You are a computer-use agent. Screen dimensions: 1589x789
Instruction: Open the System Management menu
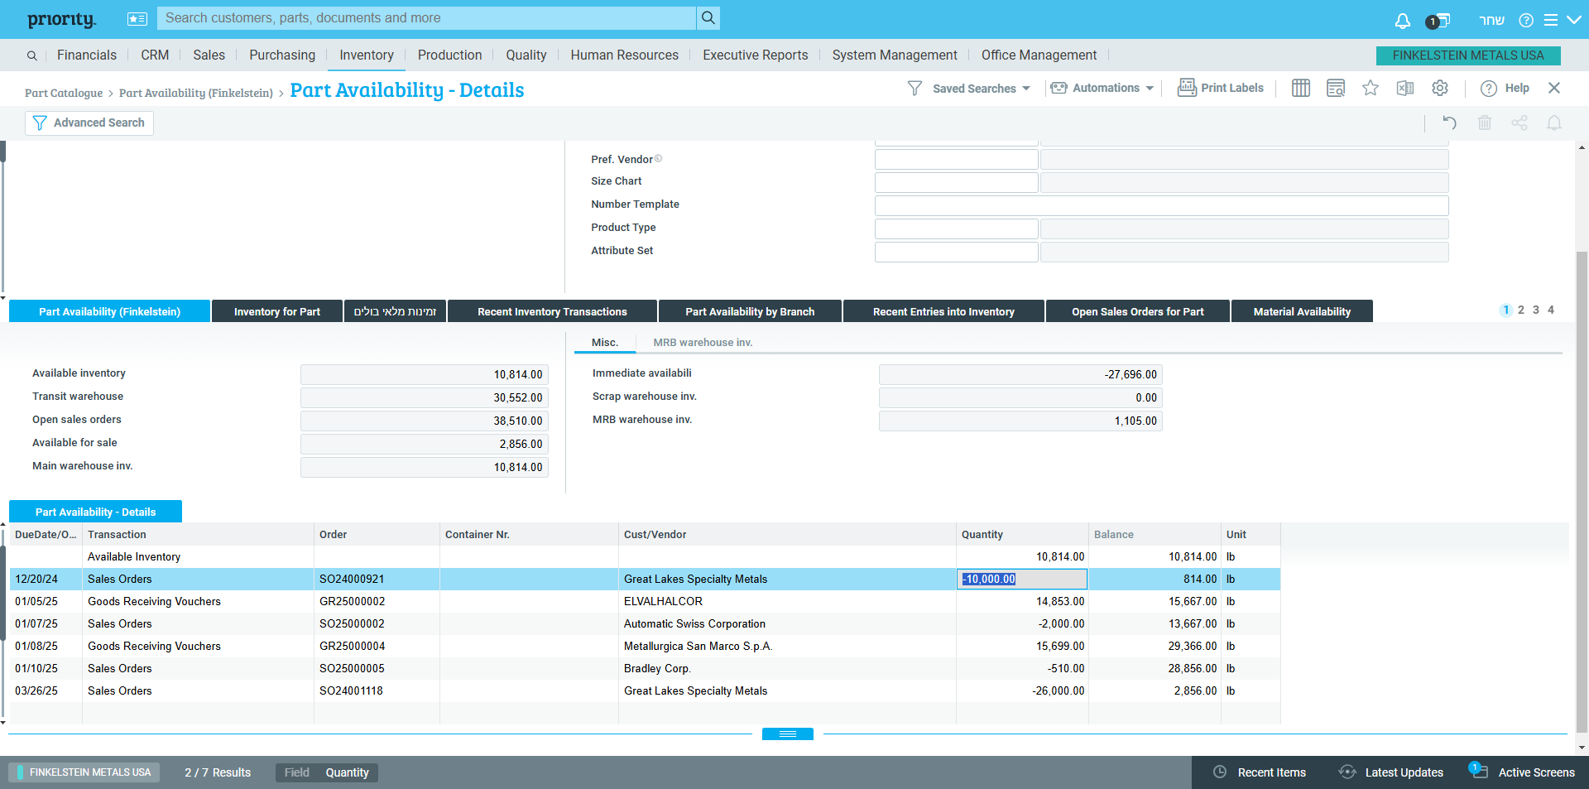click(x=895, y=55)
